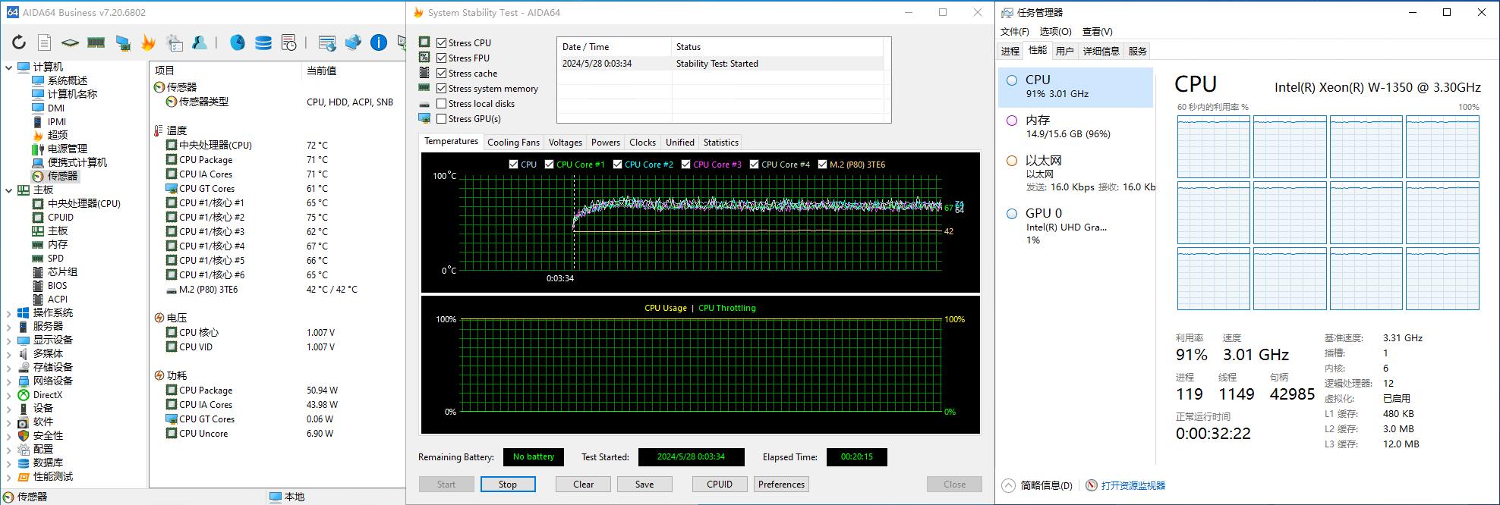Uncheck the Stress CPU checkbox
This screenshot has width=1500, height=505.
[442, 43]
